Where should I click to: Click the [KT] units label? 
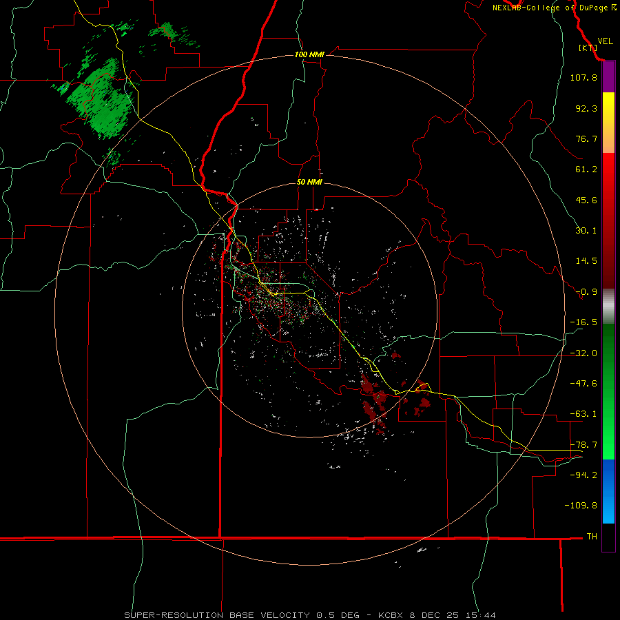click(x=588, y=48)
